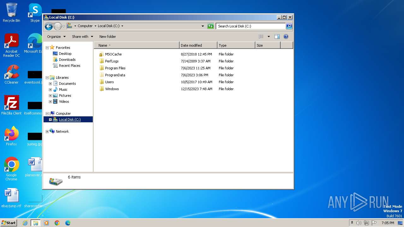Select the CCleaner desktop shortcut

(11, 74)
